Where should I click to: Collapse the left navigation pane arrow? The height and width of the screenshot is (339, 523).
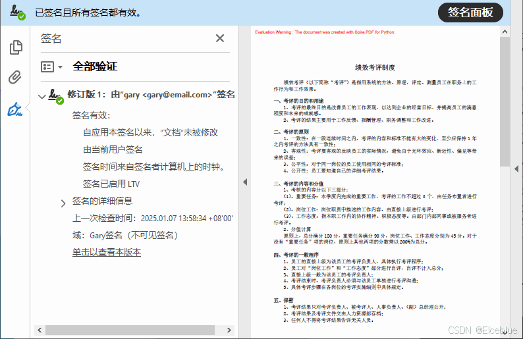[x=244, y=182]
